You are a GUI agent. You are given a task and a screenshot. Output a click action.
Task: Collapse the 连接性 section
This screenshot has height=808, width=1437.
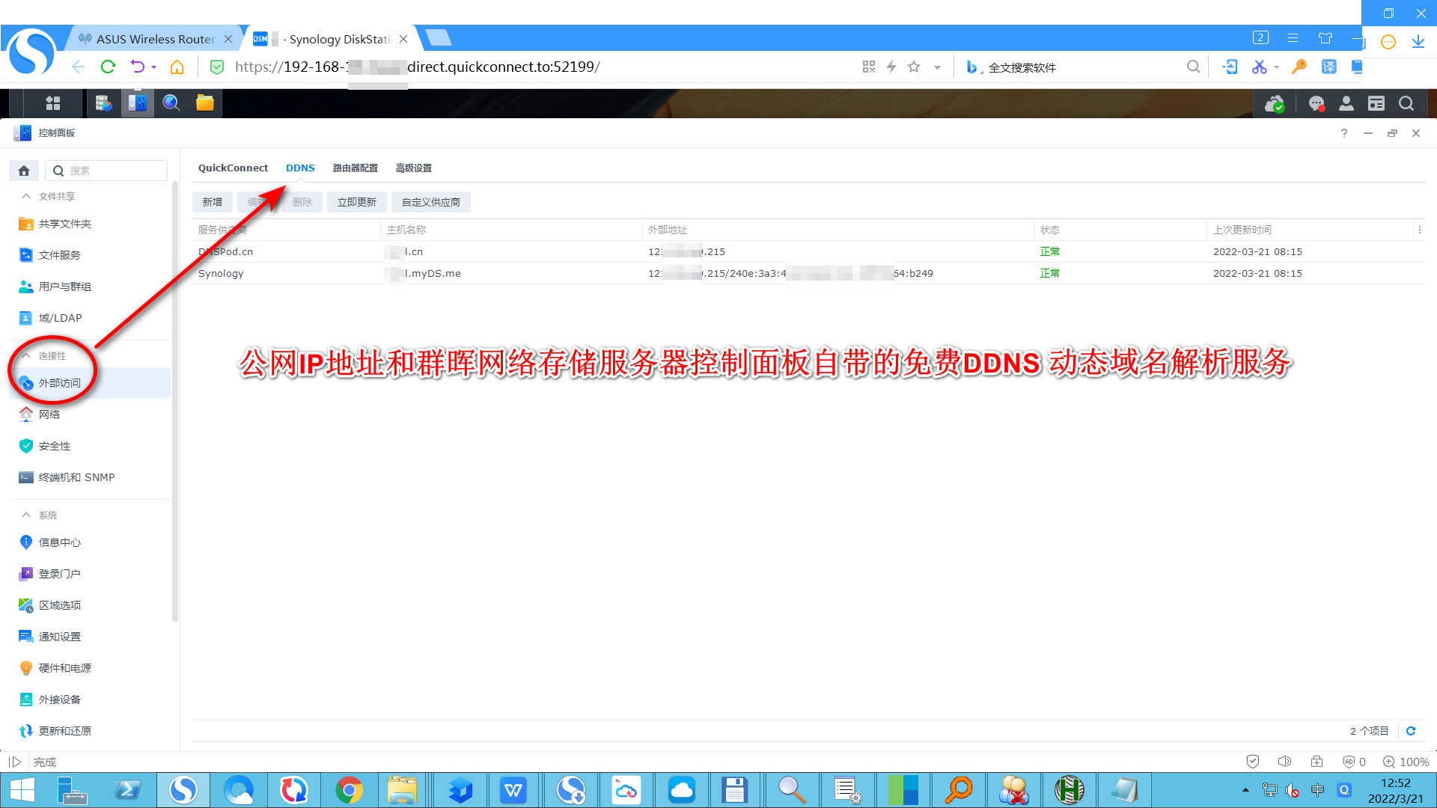[x=26, y=355]
